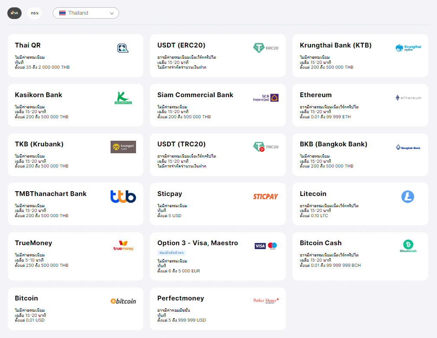This screenshot has width=437, height=338.
Task: Click the verification-required badge under Visa, Maestro
Action: click(x=171, y=253)
